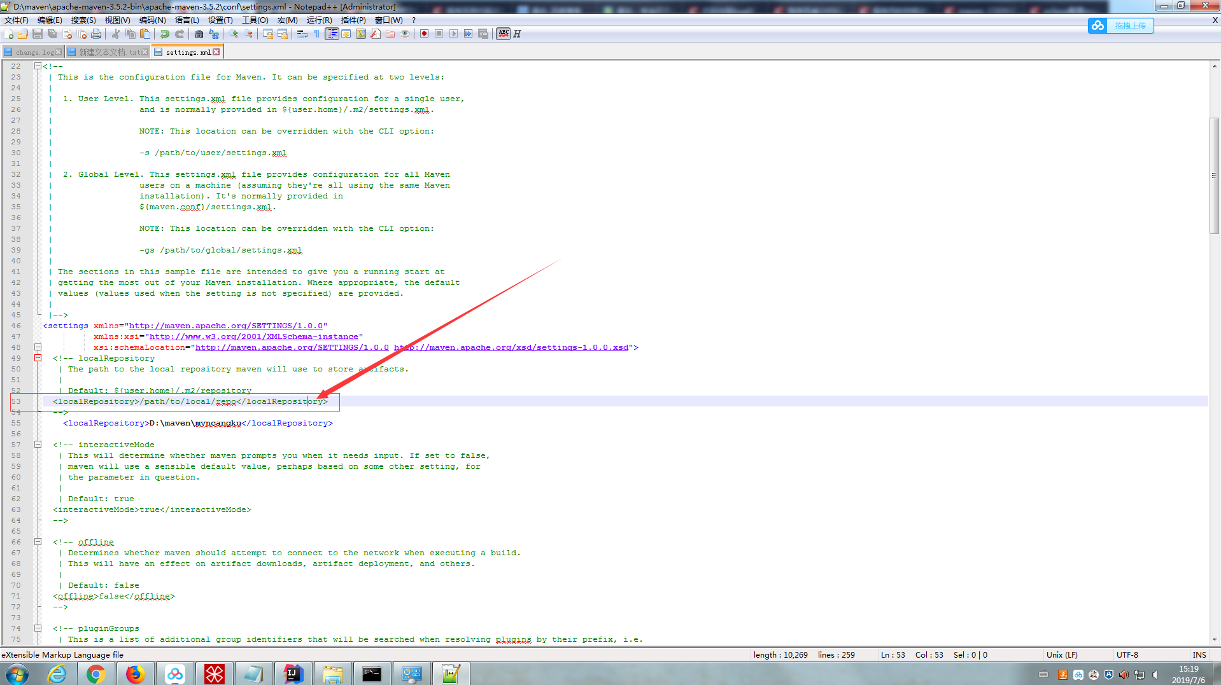Viewport: 1221px width, 685px height.
Task: Click the SETTINGS/1.0.0 xmlns link on line 46
Action: pyautogui.click(x=226, y=326)
